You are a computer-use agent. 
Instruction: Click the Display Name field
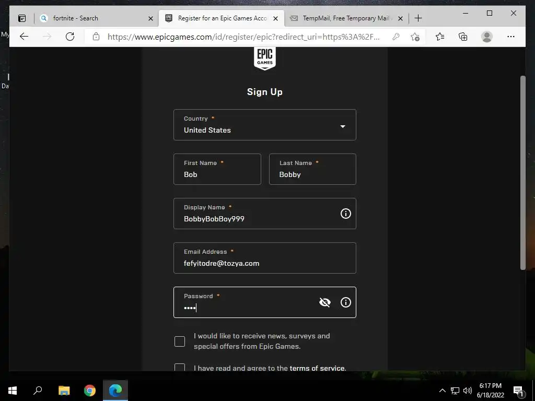265,214
